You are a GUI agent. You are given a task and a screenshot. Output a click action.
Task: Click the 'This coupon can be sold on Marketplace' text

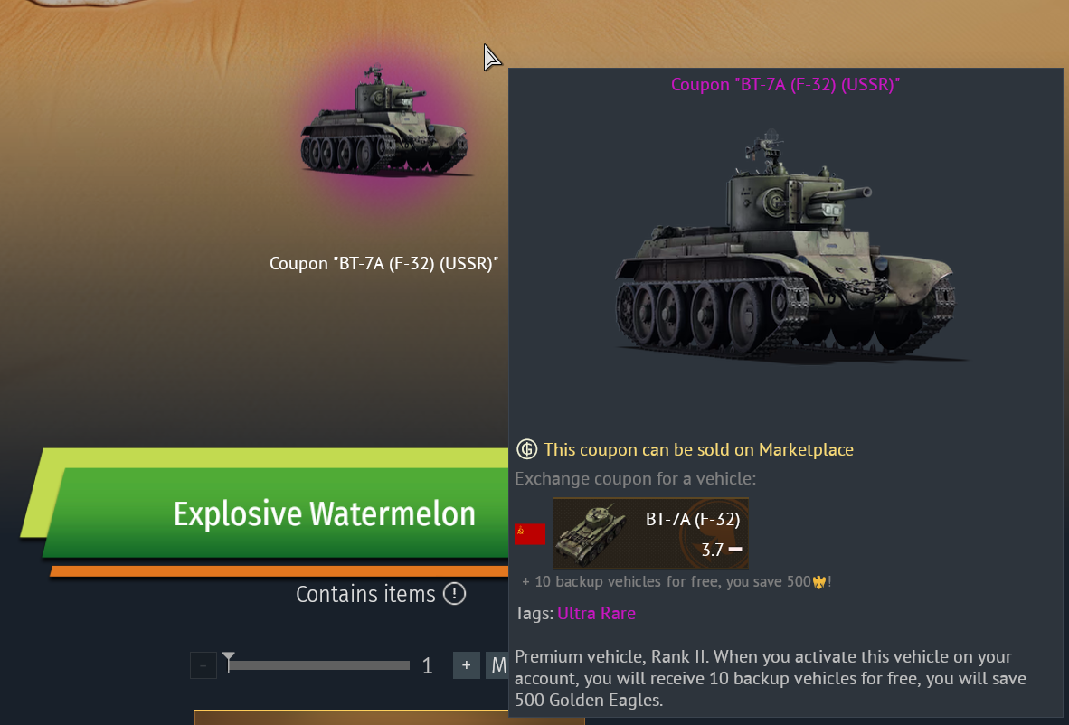(x=698, y=449)
